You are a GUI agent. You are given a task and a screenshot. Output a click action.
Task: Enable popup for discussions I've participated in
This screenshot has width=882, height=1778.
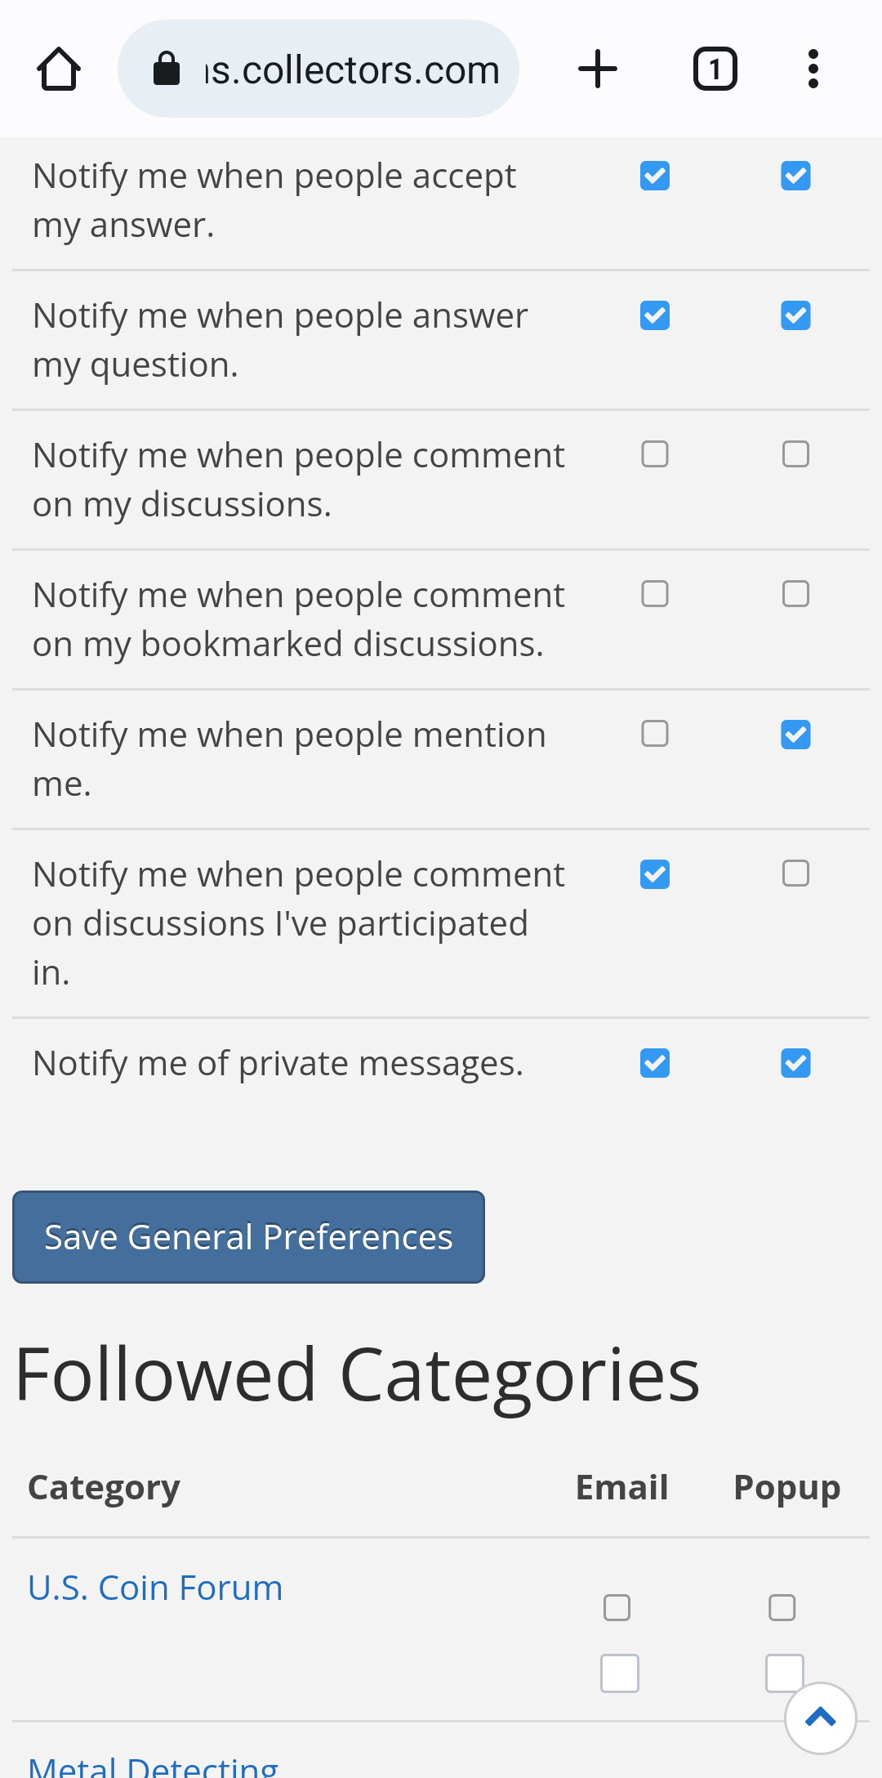click(x=795, y=873)
